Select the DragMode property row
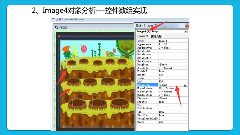 coord(162,68)
